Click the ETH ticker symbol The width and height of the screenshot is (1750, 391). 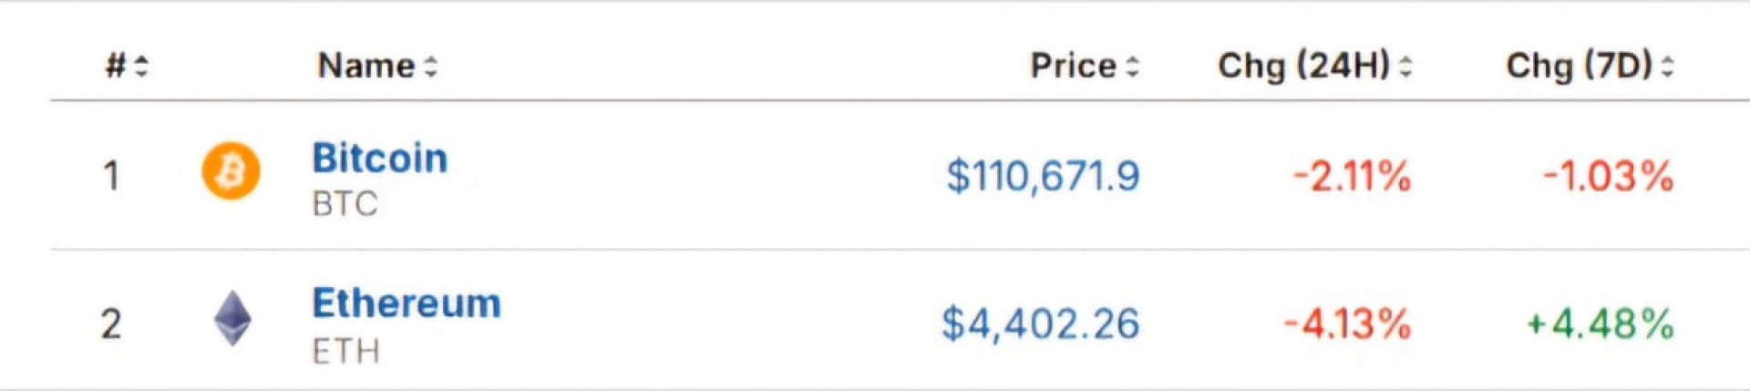coord(345,351)
